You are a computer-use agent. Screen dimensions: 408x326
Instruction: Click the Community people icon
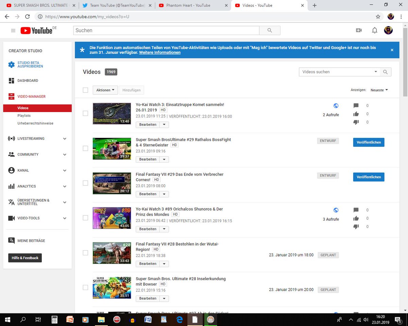[12, 155]
